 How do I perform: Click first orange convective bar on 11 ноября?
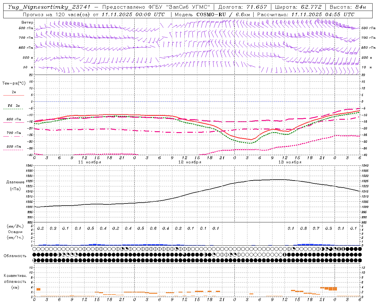[x=38, y=289]
